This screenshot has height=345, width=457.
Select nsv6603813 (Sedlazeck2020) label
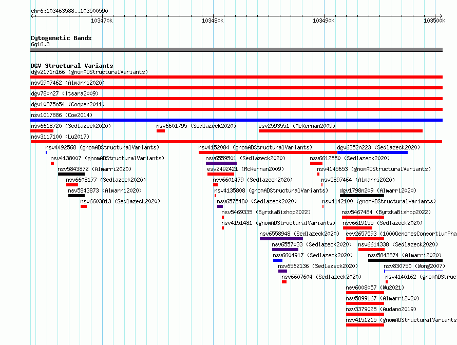click(120, 201)
